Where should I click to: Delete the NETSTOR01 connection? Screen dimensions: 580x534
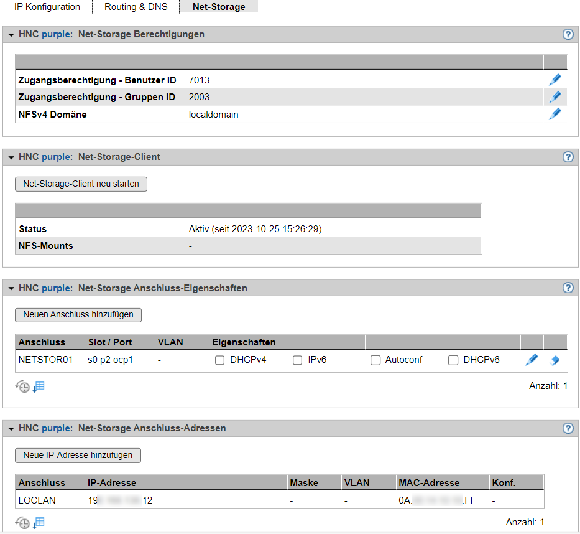[555, 360]
